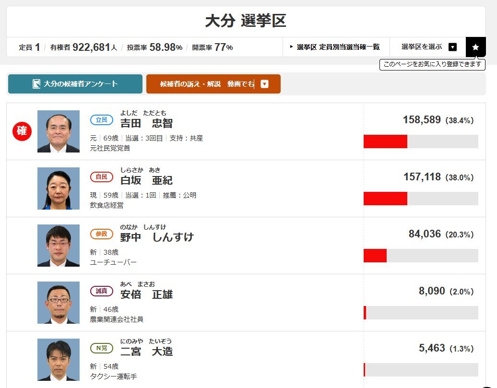The height and width of the screenshot is (388, 497).
Task: Click the arrow beside 選挙区を選ぶ
Action: coord(453,47)
